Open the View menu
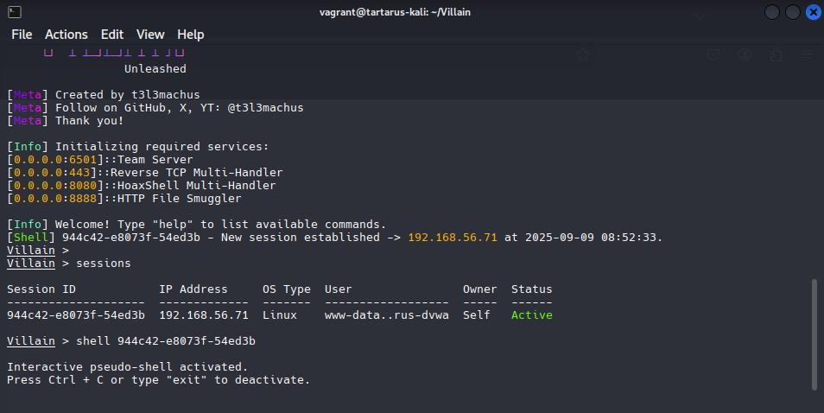Viewport: 824px width, 413px height. coord(150,35)
